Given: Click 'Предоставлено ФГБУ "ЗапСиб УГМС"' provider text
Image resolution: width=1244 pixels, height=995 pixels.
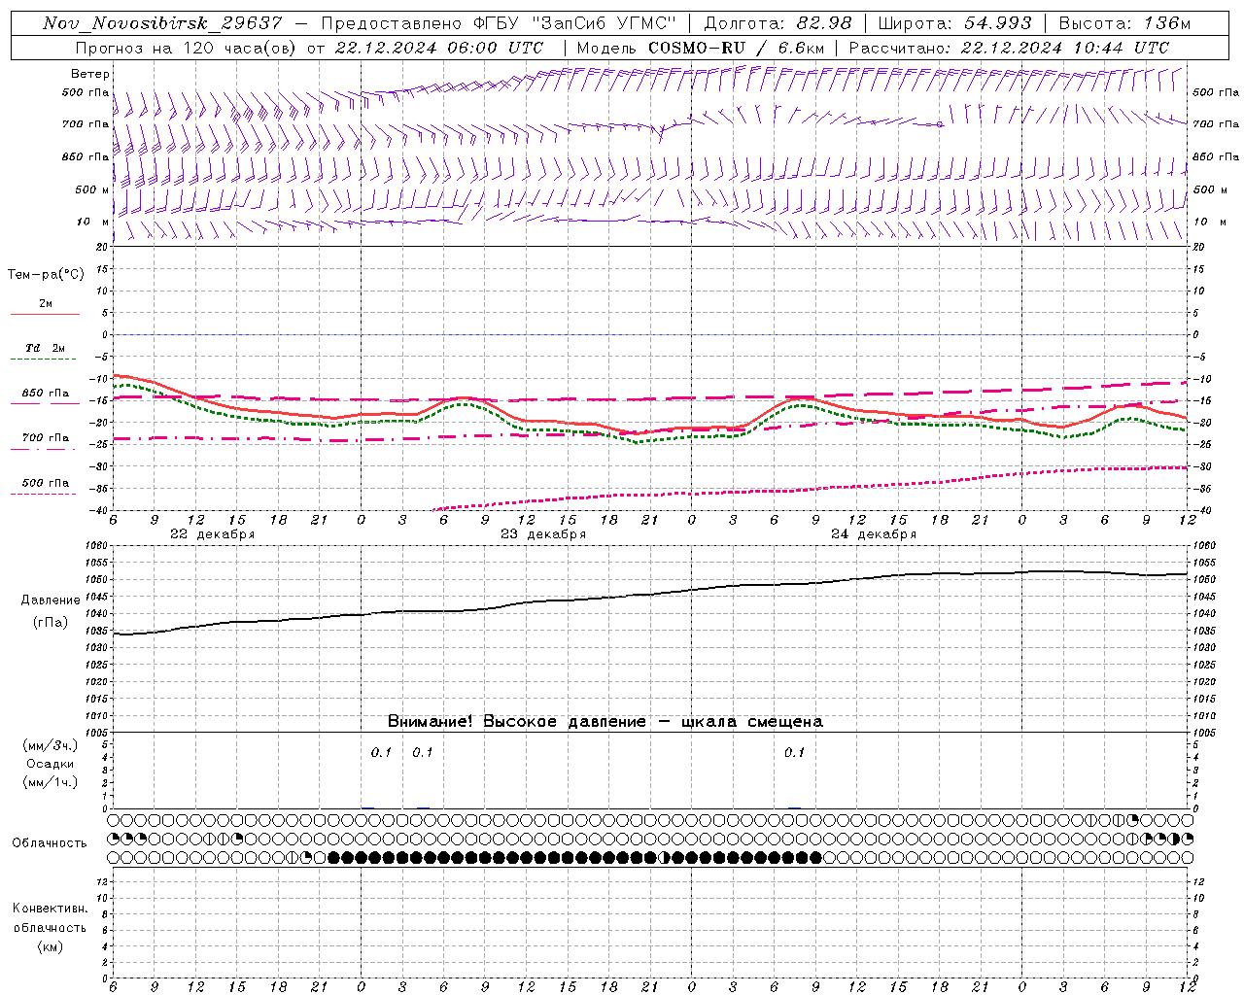Looking at the screenshot, I should coord(498,24).
